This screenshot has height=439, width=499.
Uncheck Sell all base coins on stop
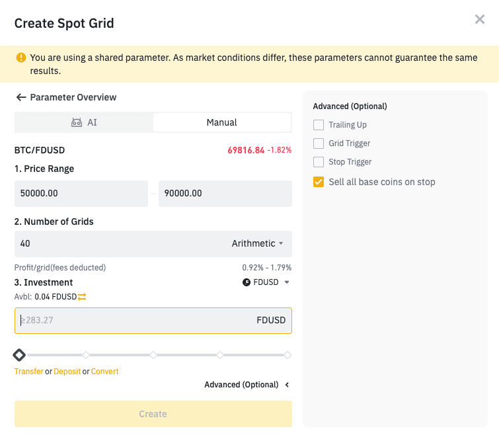point(319,182)
